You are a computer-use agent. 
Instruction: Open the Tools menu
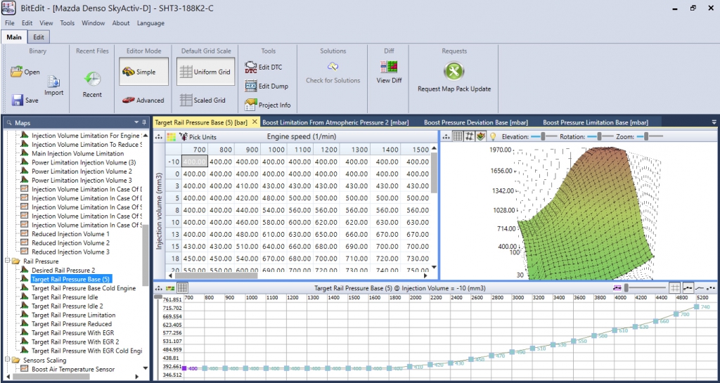point(67,23)
